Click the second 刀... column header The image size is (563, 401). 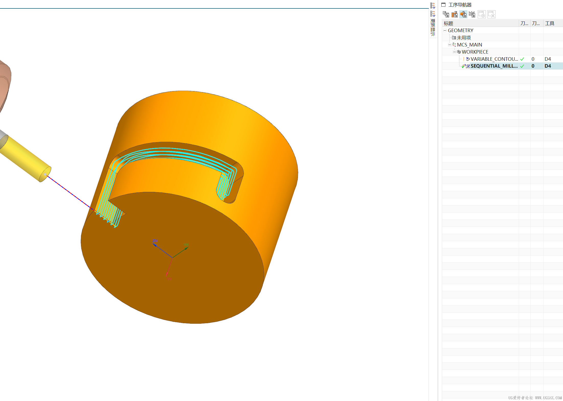coord(537,23)
